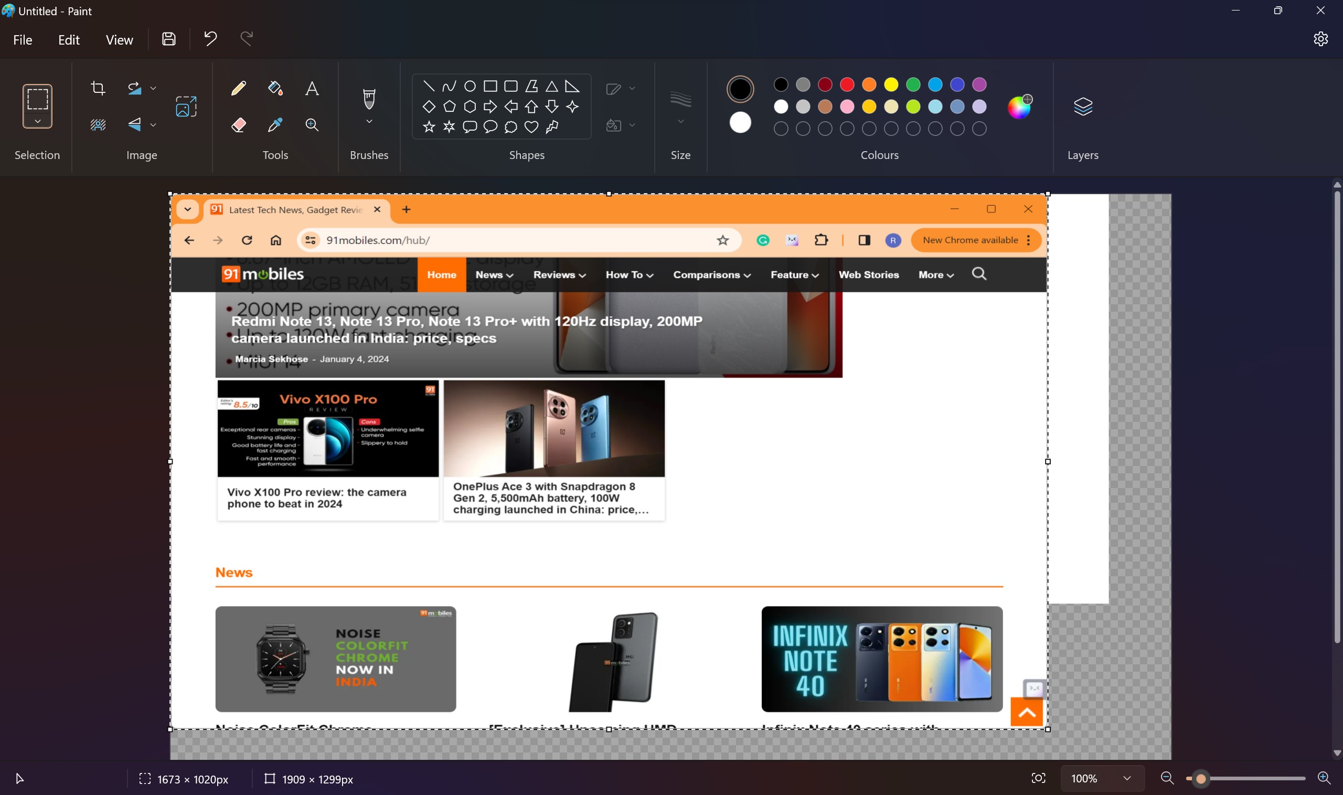Select the Fill with colour tool
Image resolution: width=1343 pixels, height=795 pixels.
pos(275,87)
